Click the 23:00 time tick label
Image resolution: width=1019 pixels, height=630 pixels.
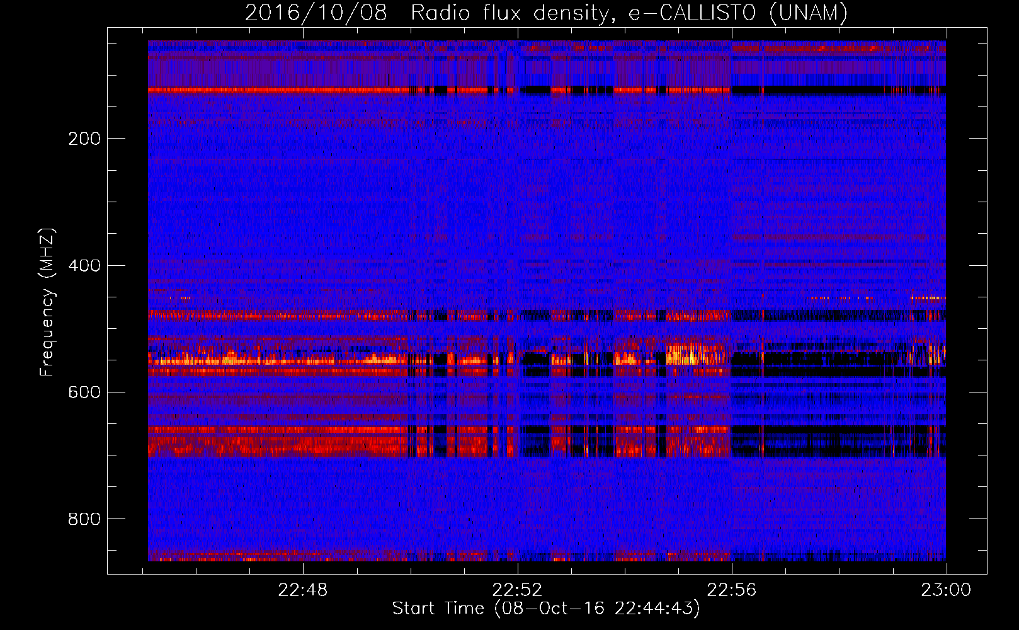[x=946, y=590]
